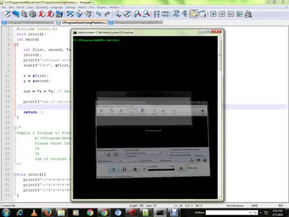289x217 pixels.
Task: Open Firefox from the taskbar
Action: coord(48,213)
